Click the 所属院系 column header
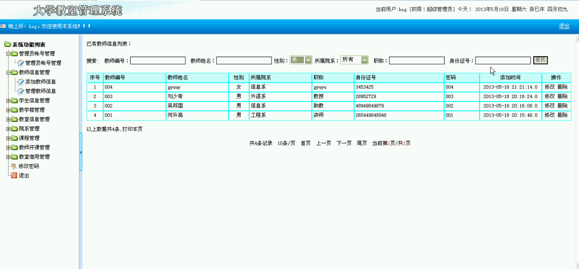579x269 pixels. [x=280, y=78]
